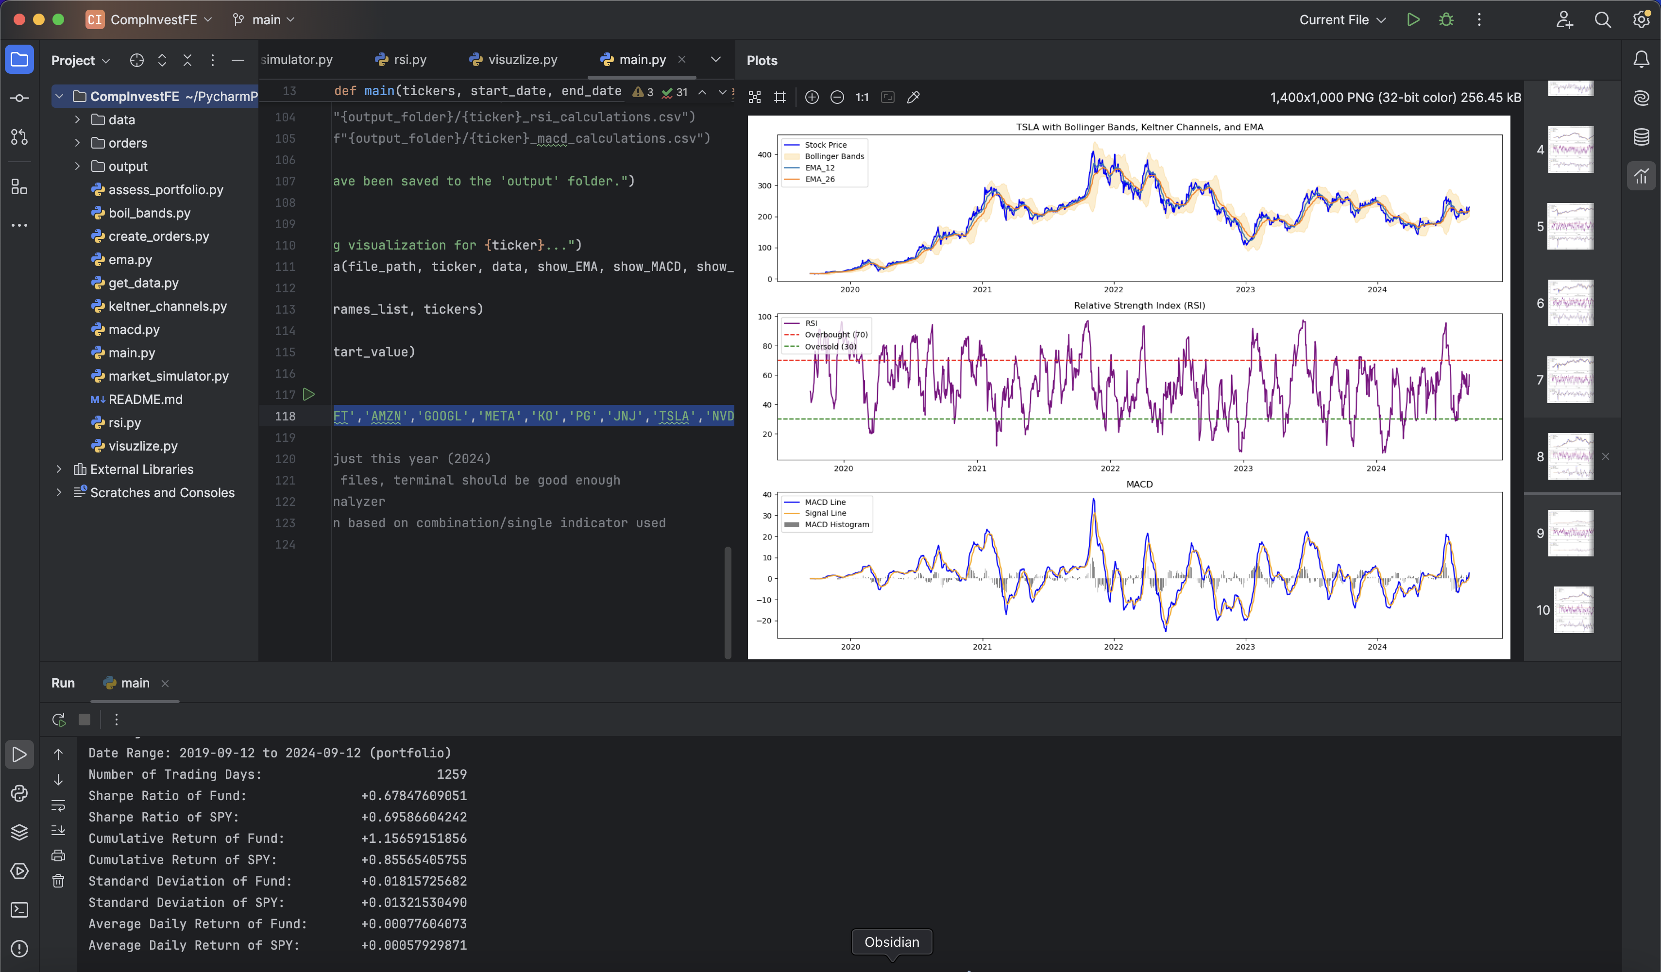
Task: Show hidden editor tabs chevron
Action: [x=715, y=59]
